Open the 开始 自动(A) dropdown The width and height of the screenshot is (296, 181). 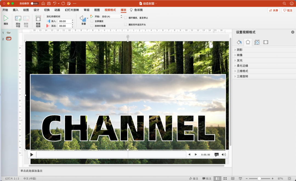point(112,17)
